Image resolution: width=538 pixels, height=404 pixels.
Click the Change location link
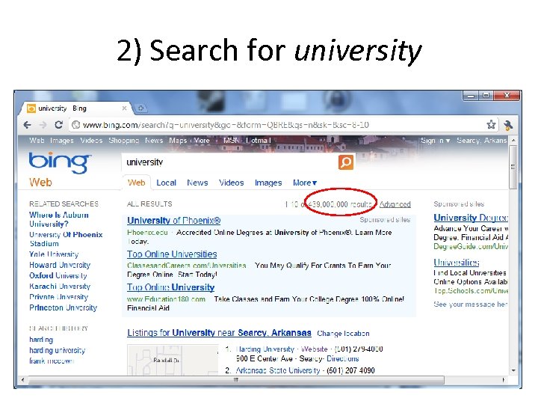click(343, 334)
